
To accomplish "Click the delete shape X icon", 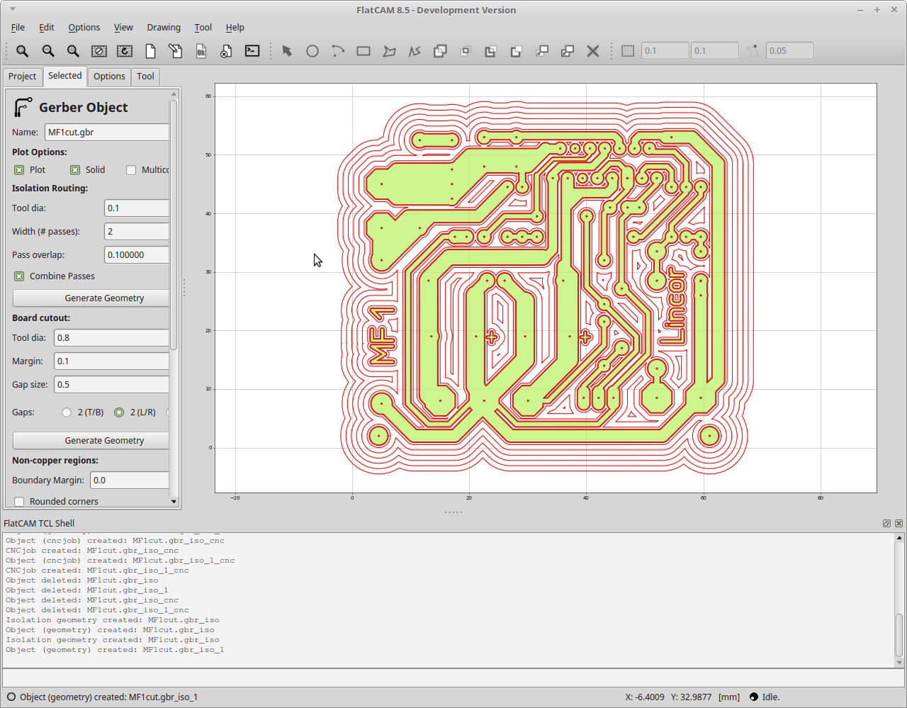I will click(x=593, y=51).
